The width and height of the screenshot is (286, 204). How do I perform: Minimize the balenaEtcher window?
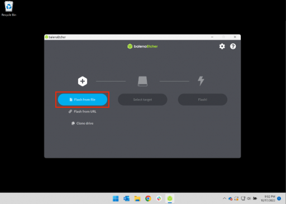tap(212, 37)
